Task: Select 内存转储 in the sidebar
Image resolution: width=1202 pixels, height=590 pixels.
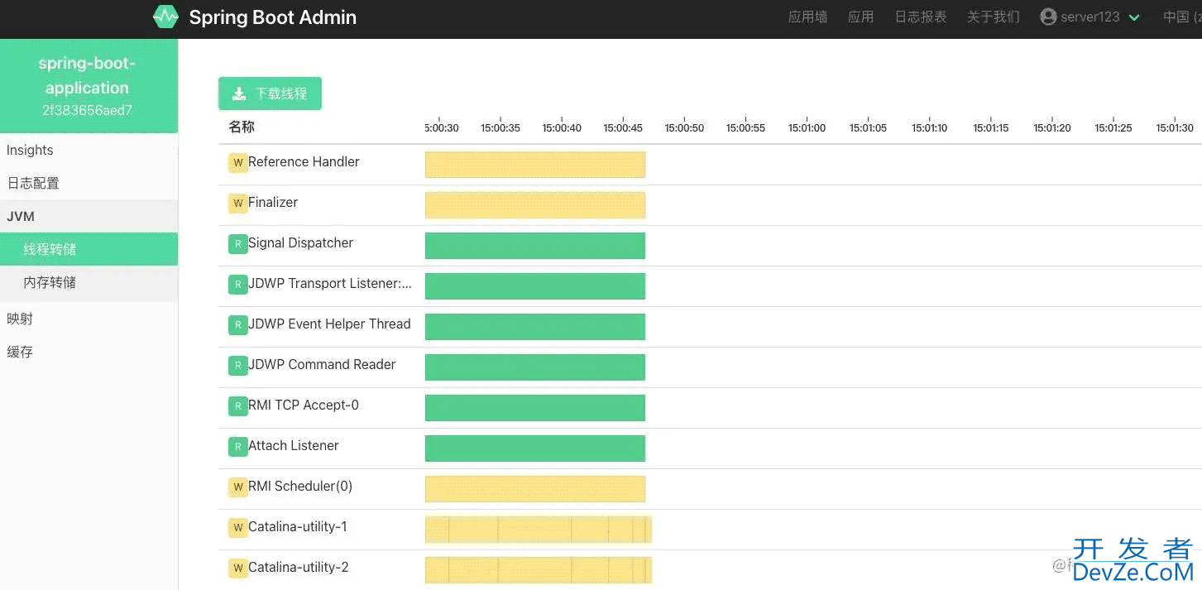Action: click(89, 282)
